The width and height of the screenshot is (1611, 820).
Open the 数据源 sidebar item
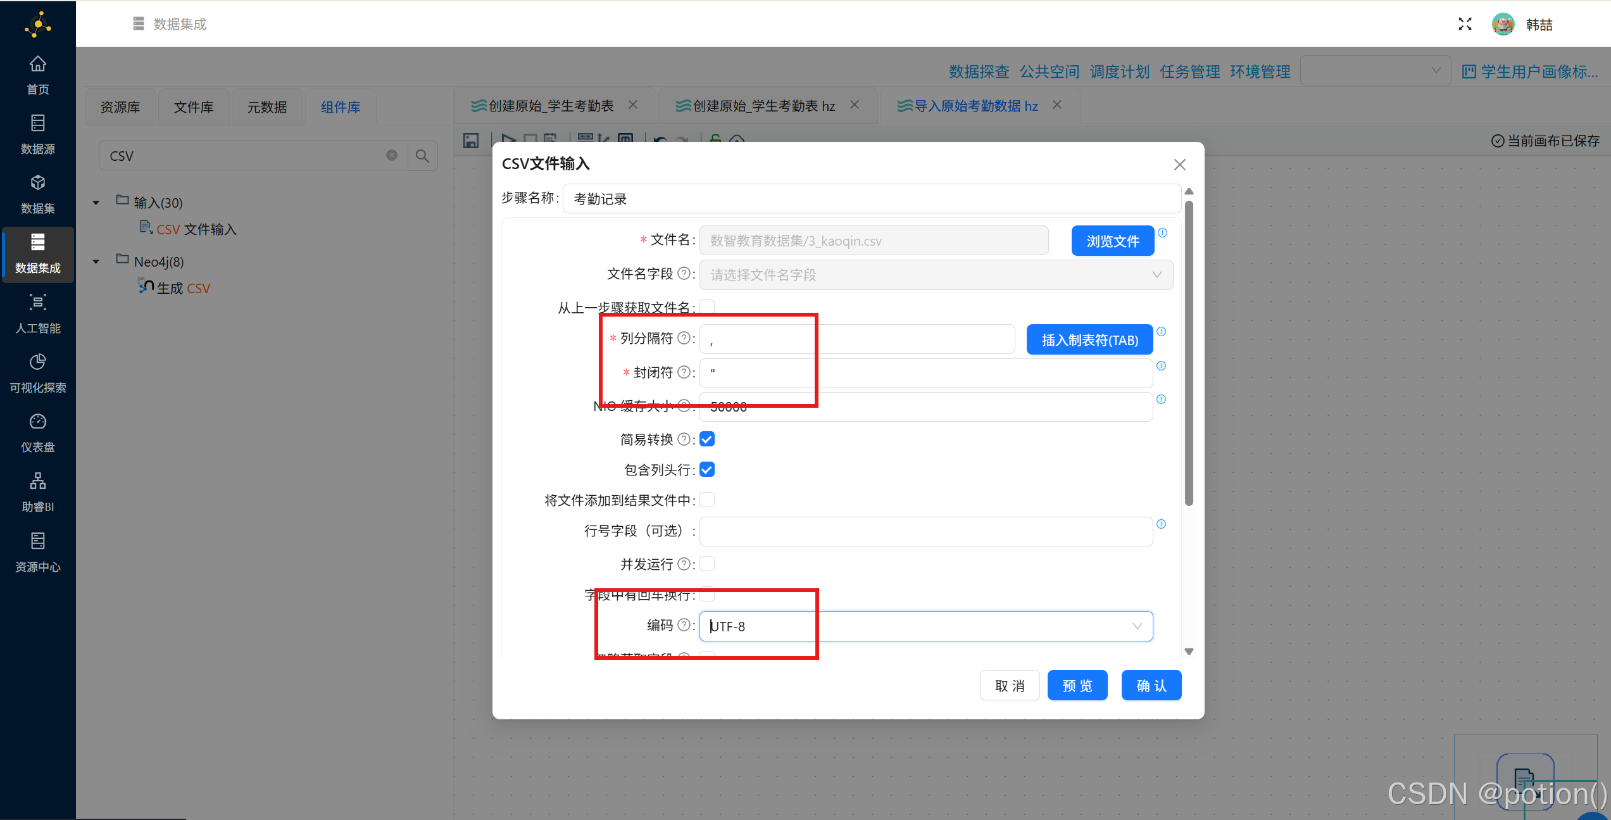coord(38,134)
